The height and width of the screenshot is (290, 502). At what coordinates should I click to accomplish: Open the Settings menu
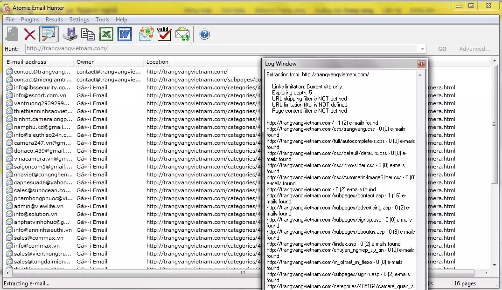(79, 20)
